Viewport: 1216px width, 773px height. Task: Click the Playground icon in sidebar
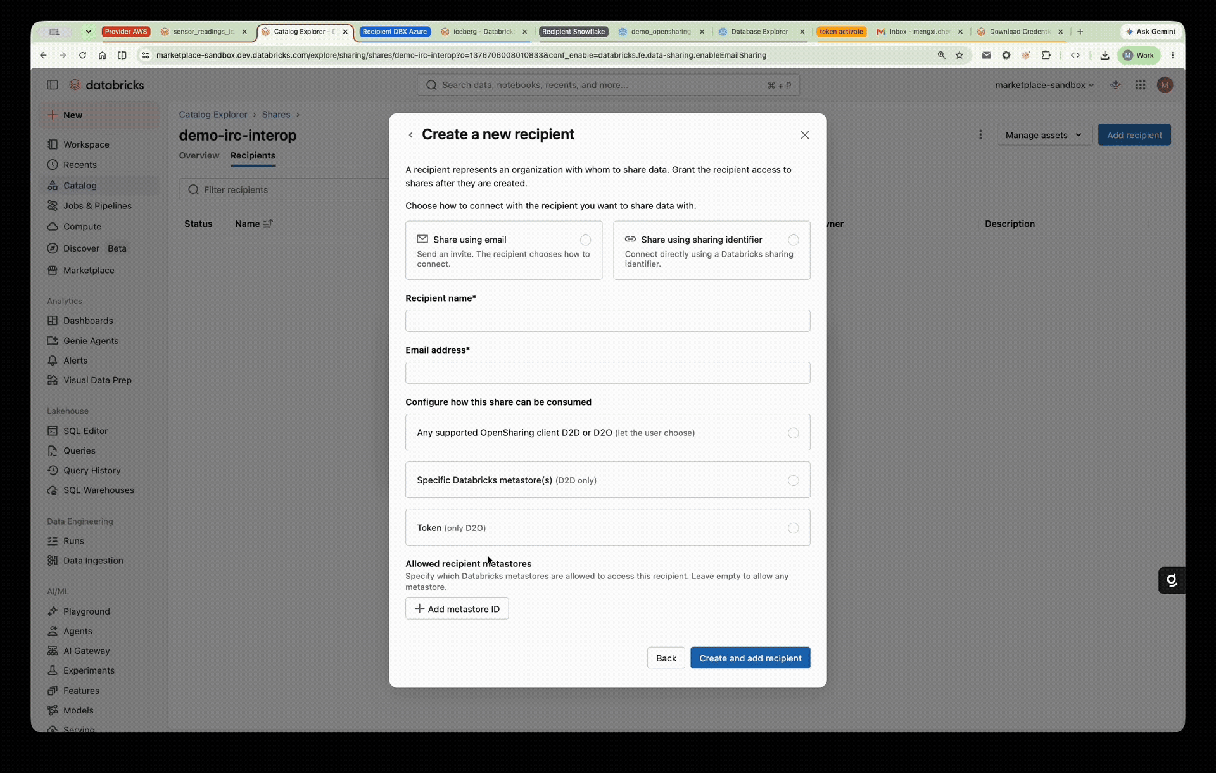click(53, 611)
